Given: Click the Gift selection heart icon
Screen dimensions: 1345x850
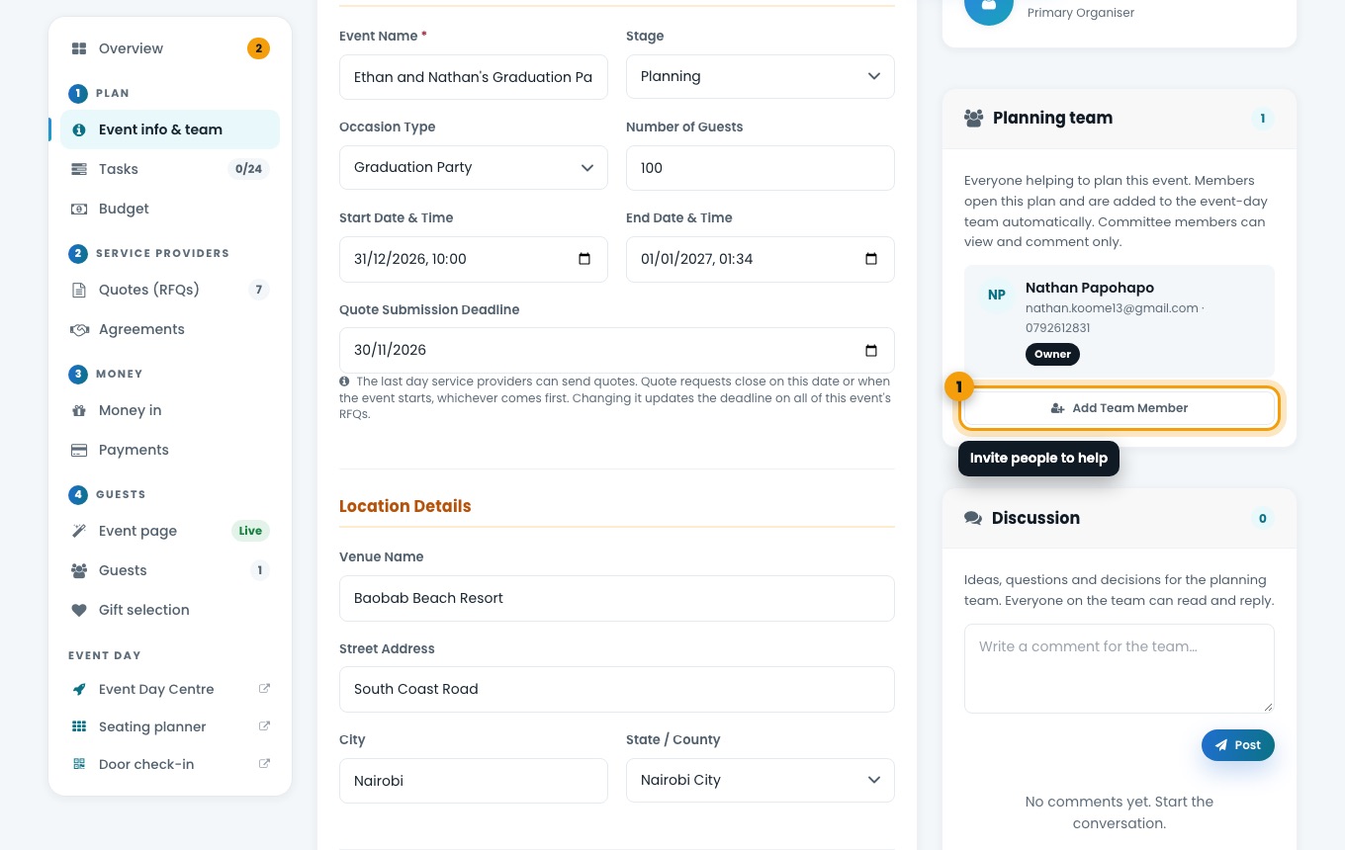Looking at the screenshot, I should point(79,610).
